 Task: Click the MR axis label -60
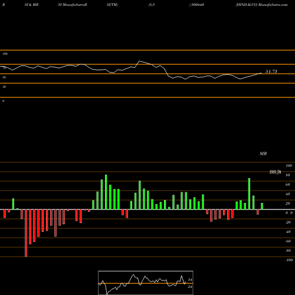[288, 241]
